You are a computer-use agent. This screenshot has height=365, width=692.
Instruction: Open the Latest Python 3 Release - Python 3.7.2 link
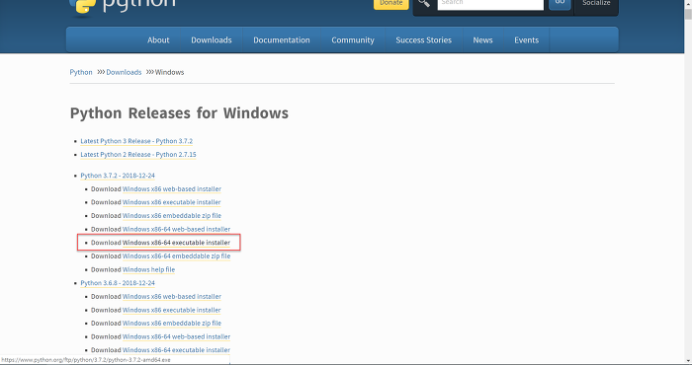tap(136, 141)
